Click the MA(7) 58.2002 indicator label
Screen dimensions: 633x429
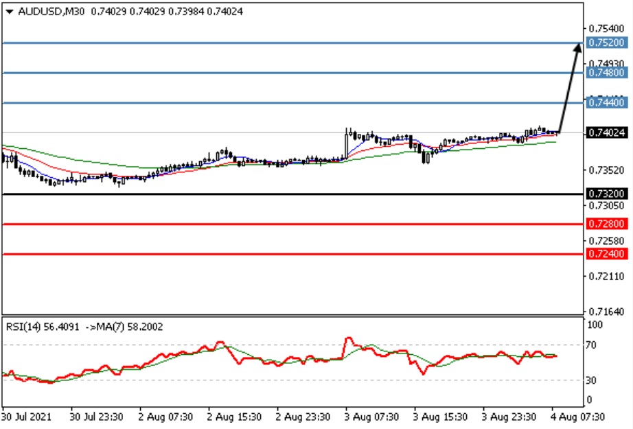pos(130,327)
